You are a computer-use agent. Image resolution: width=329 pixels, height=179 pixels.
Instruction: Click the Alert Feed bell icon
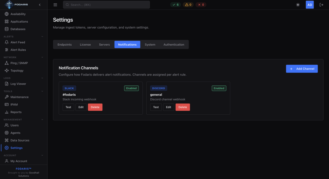(7, 42)
